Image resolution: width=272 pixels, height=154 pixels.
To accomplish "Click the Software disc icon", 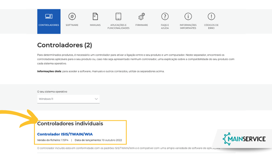I will point(72,16).
